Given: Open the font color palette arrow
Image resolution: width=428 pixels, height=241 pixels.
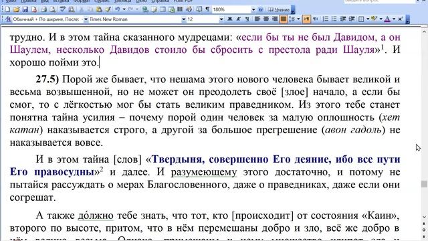Looking at the screenshot, I should (394, 19).
